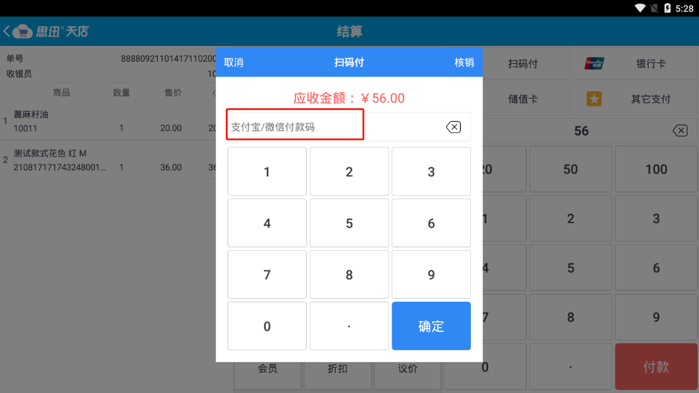The height and width of the screenshot is (393, 699).
Task: Open the 会员 member option
Action: [x=267, y=368]
